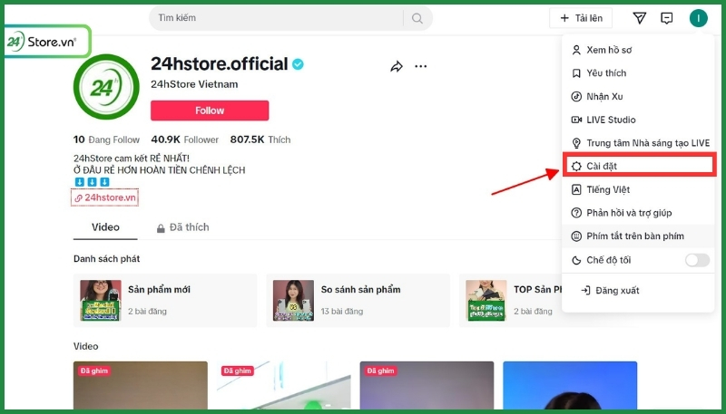Toggle the Chế độ tối switch

(x=697, y=260)
